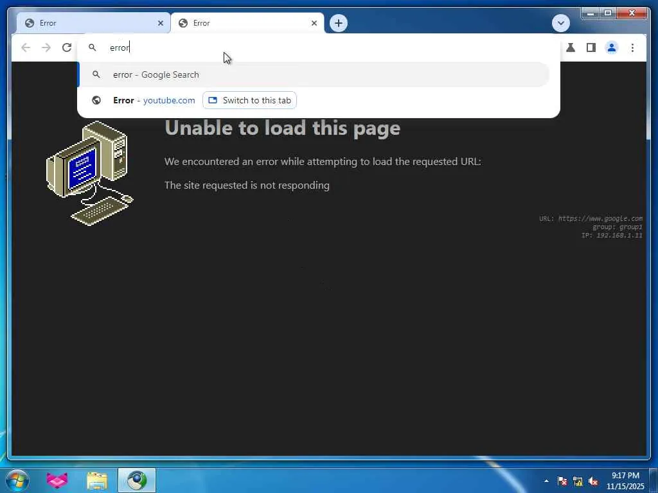This screenshot has width=658, height=493.
Task: Click the globe favicon on the second tab
Action: tap(183, 24)
